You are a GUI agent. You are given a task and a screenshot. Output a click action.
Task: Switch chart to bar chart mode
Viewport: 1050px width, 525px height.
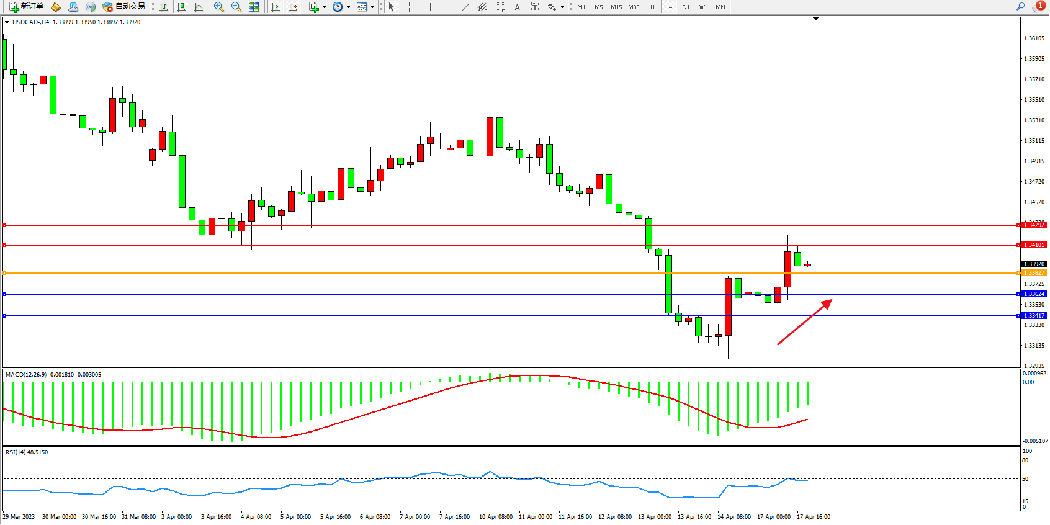(x=164, y=7)
